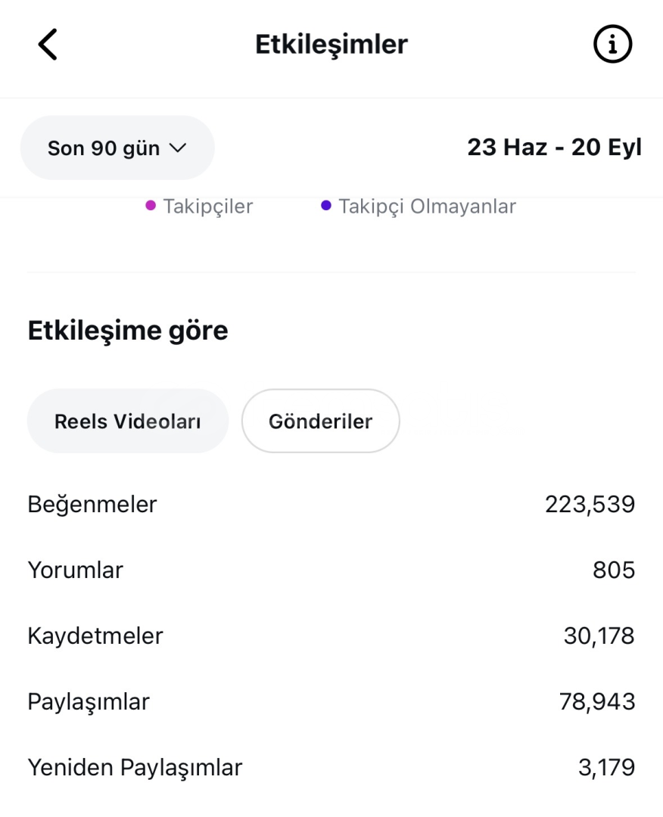Click the 223,539 likes count
The image size is (663, 817).
click(x=590, y=505)
